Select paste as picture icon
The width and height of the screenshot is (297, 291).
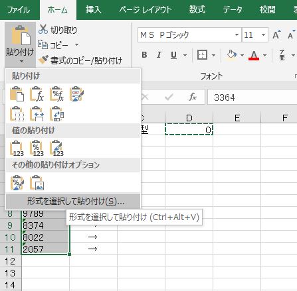click(37, 183)
